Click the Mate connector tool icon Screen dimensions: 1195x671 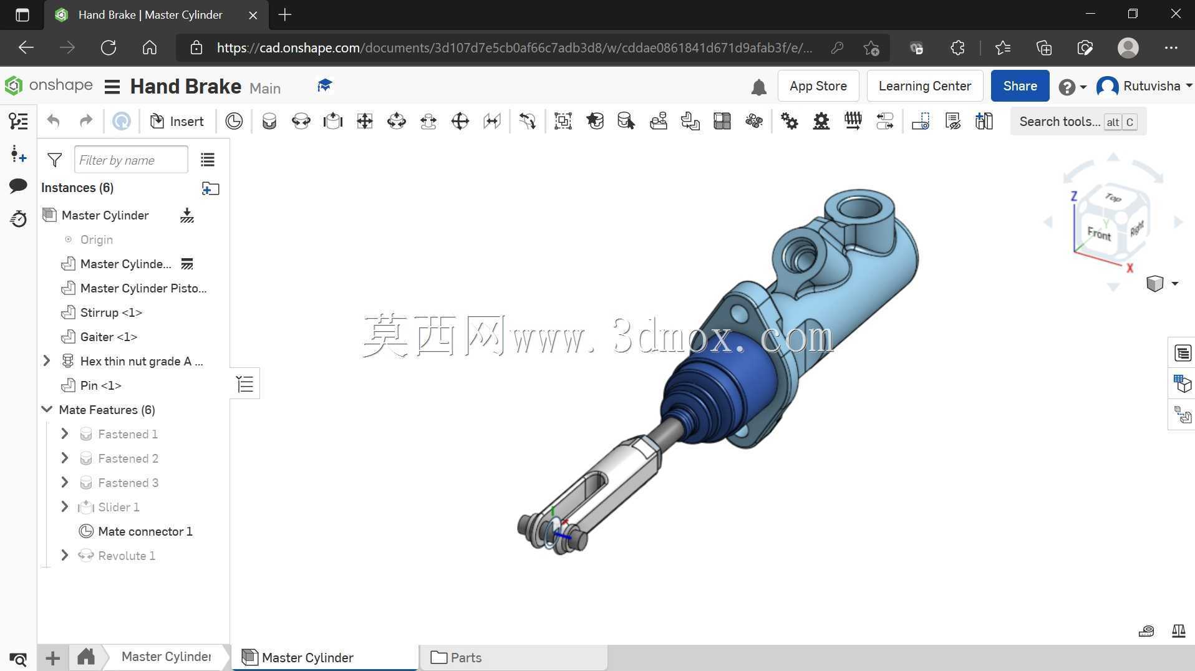pyautogui.click(x=234, y=121)
